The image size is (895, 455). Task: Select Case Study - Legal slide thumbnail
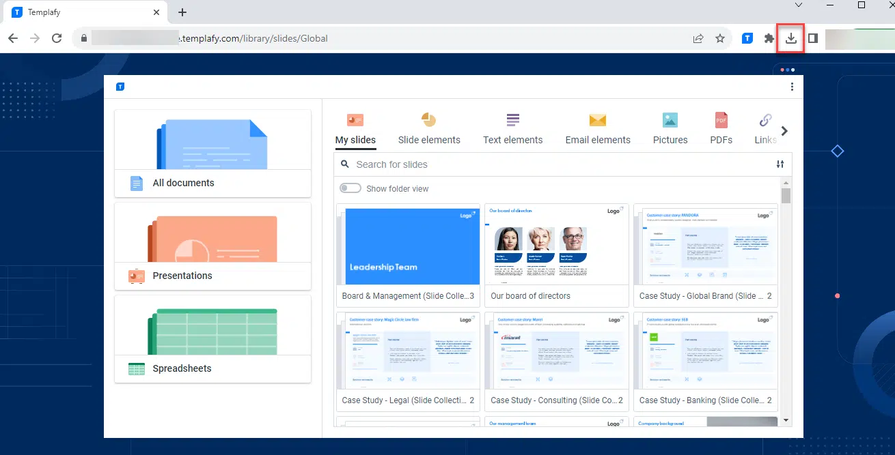(409, 361)
